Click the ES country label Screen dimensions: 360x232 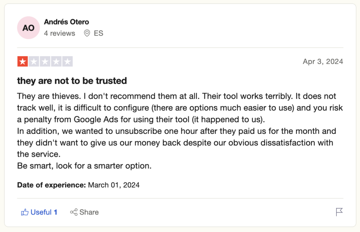[98, 33]
